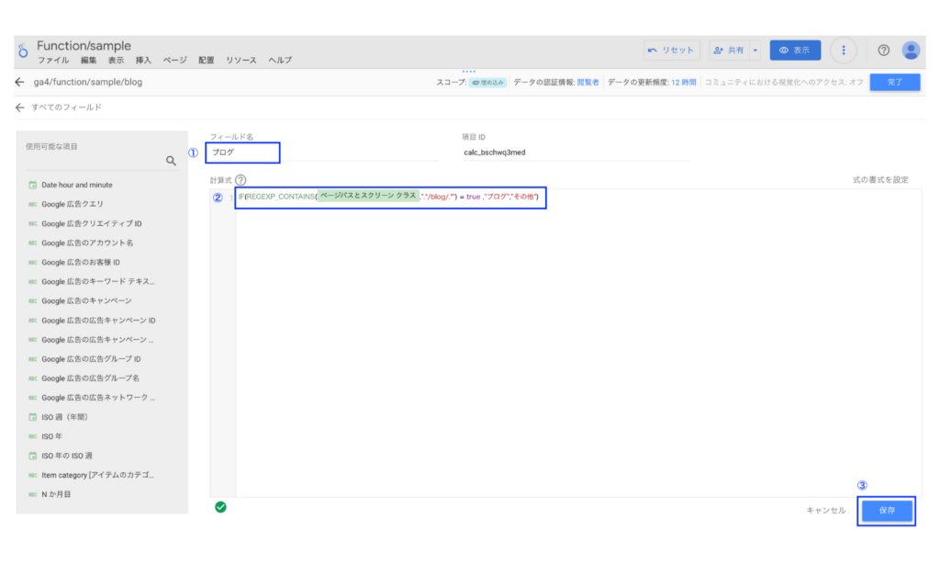Image resolution: width=940 pixels, height=564 pixels.
Task: Select Date hour and minute field
Action: coord(77,185)
